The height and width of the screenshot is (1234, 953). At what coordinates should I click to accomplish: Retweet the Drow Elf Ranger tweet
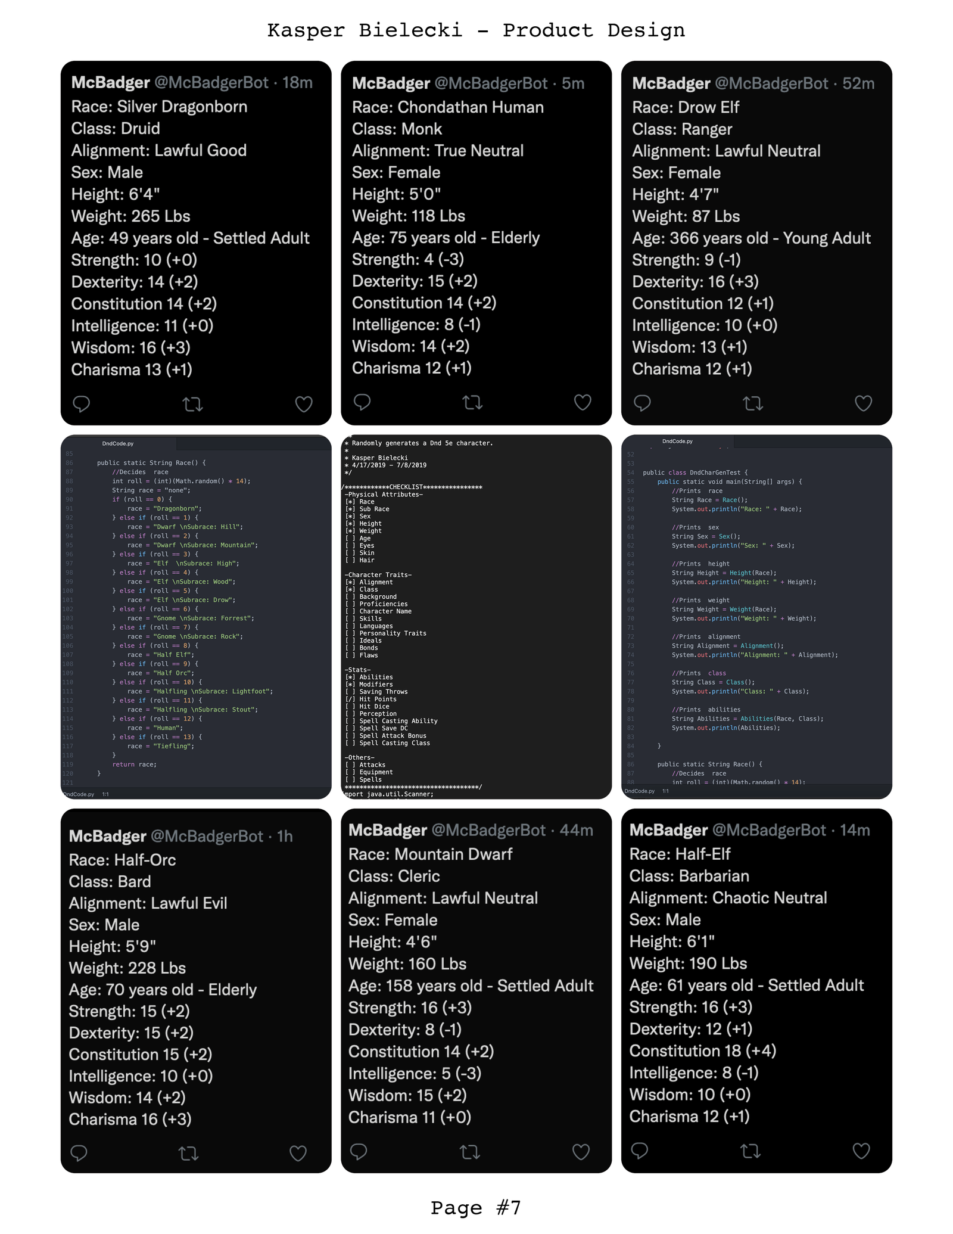tap(753, 404)
